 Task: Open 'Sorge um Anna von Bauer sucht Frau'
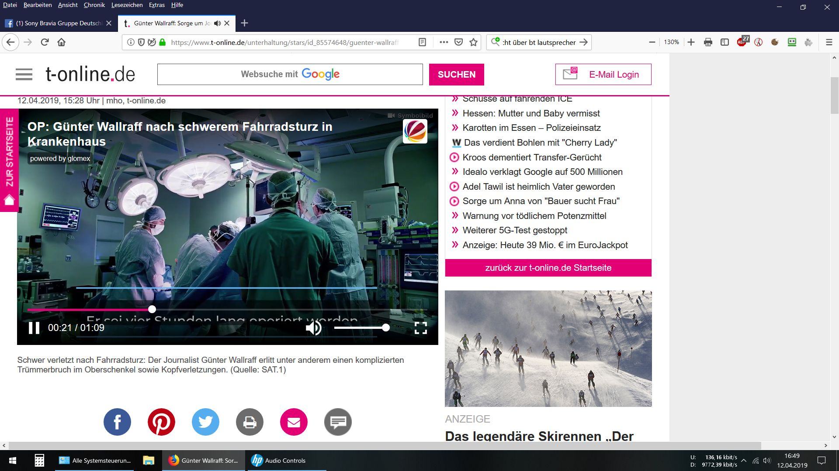click(541, 201)
